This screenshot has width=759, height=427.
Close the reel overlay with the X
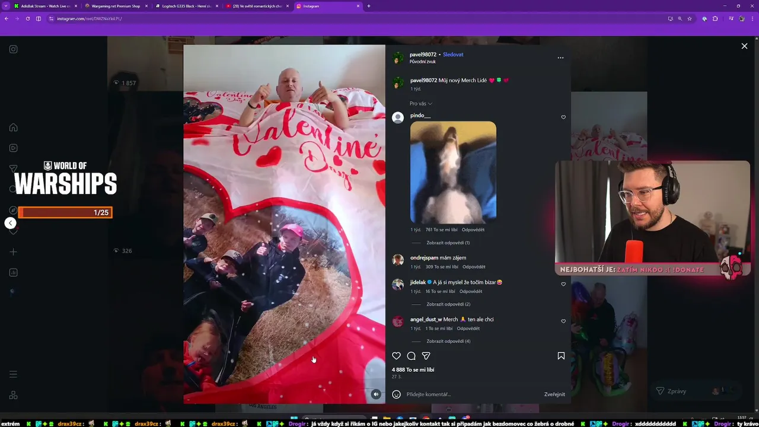744,46
